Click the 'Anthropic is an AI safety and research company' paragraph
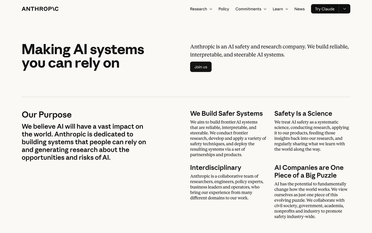 click(269, 51)
